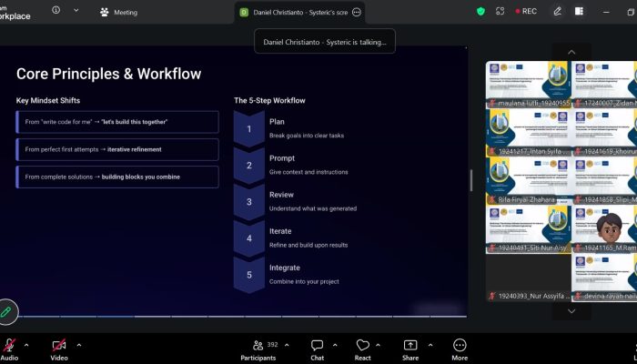The height and width of the screenshot is (364, 637).
Task: Click workflow step 1 chevron badge
Action: point(249,129)
